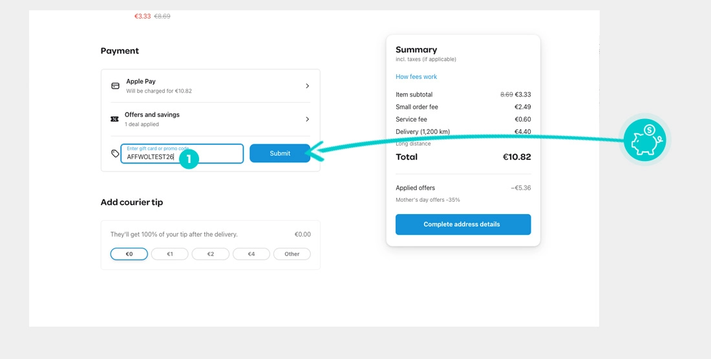Viewport: 711px width, 359px height.
Task: Click the Item subtotal €3.33 value
Action: 523,94
